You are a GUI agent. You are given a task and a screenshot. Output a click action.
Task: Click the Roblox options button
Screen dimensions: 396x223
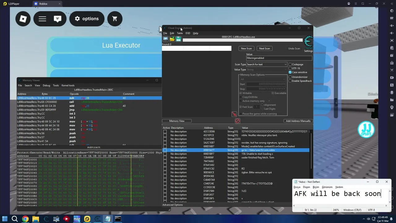[87, 19]
